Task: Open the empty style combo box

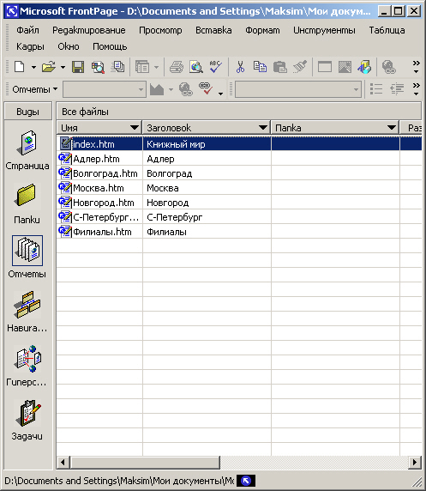Action: click(x=298, y=89)
